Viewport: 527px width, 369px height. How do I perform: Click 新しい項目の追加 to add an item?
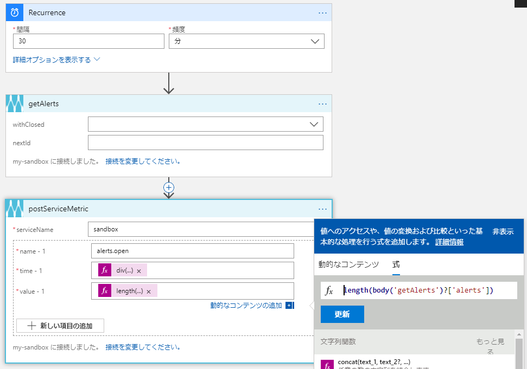click(x=60, y=326)
